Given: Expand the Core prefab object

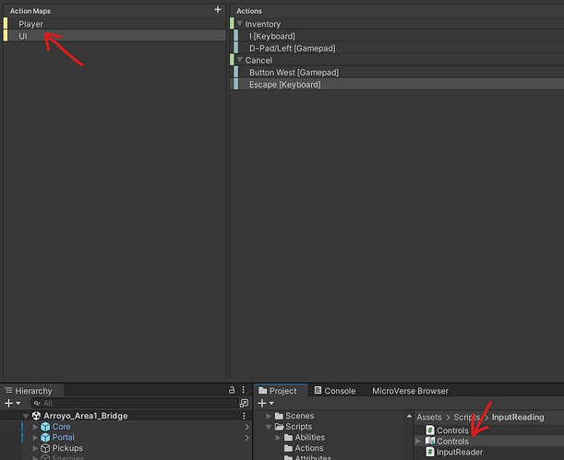Looking at the screenshot, I should tap(35, 427).
